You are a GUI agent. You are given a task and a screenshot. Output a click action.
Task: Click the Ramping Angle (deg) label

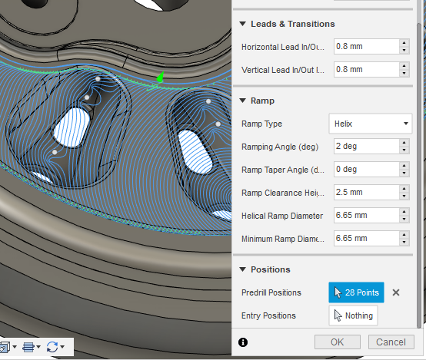tap(280, 147)
